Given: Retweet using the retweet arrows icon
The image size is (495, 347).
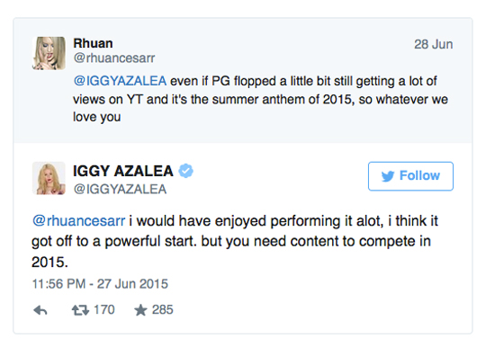Looking at the screenshot, I should click(x=80, y=310).
